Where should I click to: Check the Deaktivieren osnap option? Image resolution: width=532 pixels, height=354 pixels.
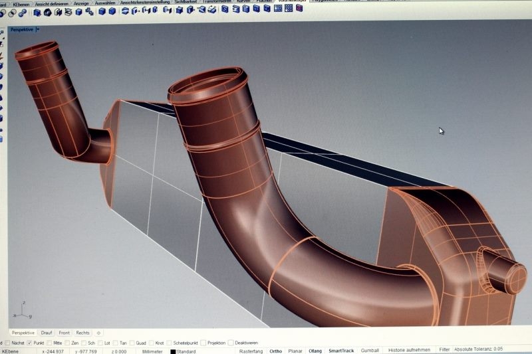point(230,343)
